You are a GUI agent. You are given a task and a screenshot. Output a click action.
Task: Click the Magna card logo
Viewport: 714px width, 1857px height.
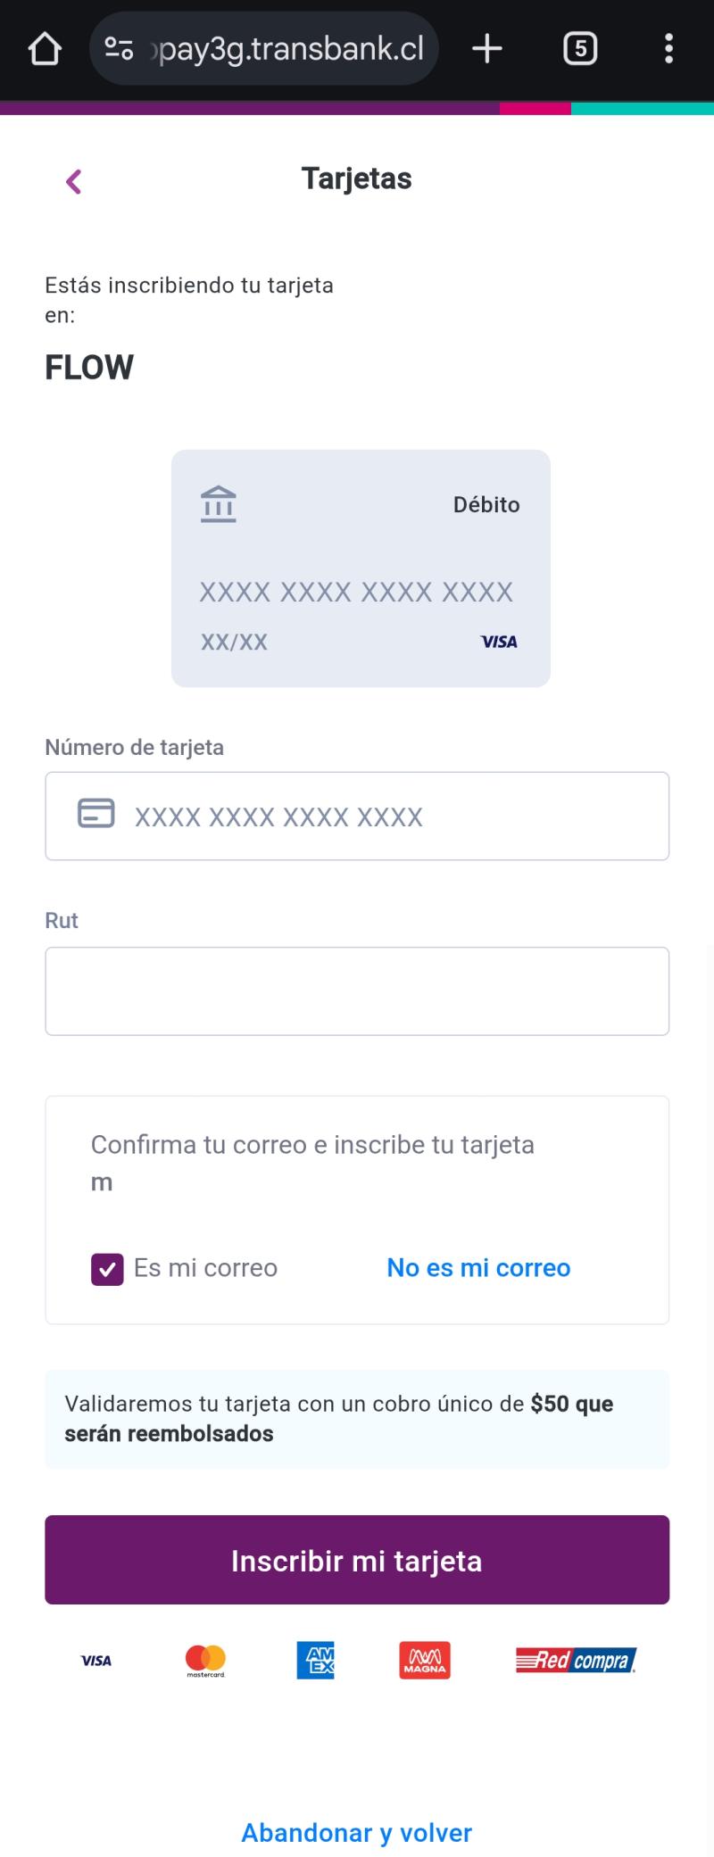click(425, 1661)
